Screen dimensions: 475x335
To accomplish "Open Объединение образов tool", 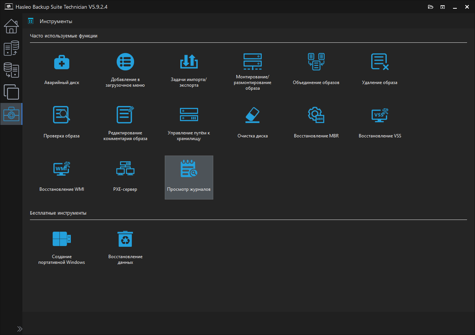I will pyautogui.click(x=316, y=69).
